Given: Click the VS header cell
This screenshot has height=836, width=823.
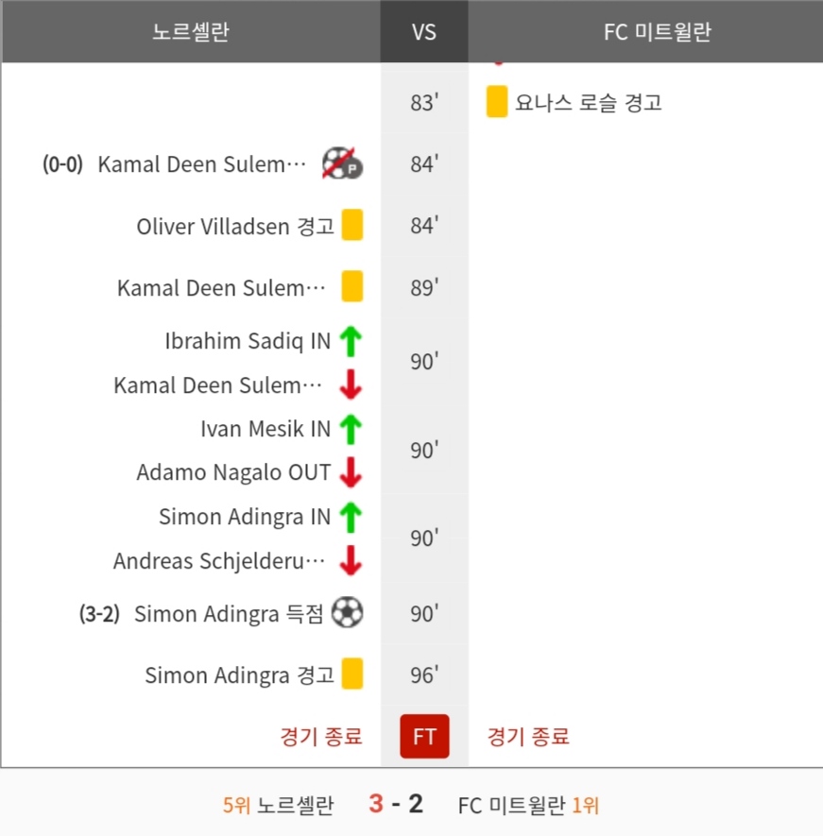Looking at the screenshot, I should click(x=424, y=32).
